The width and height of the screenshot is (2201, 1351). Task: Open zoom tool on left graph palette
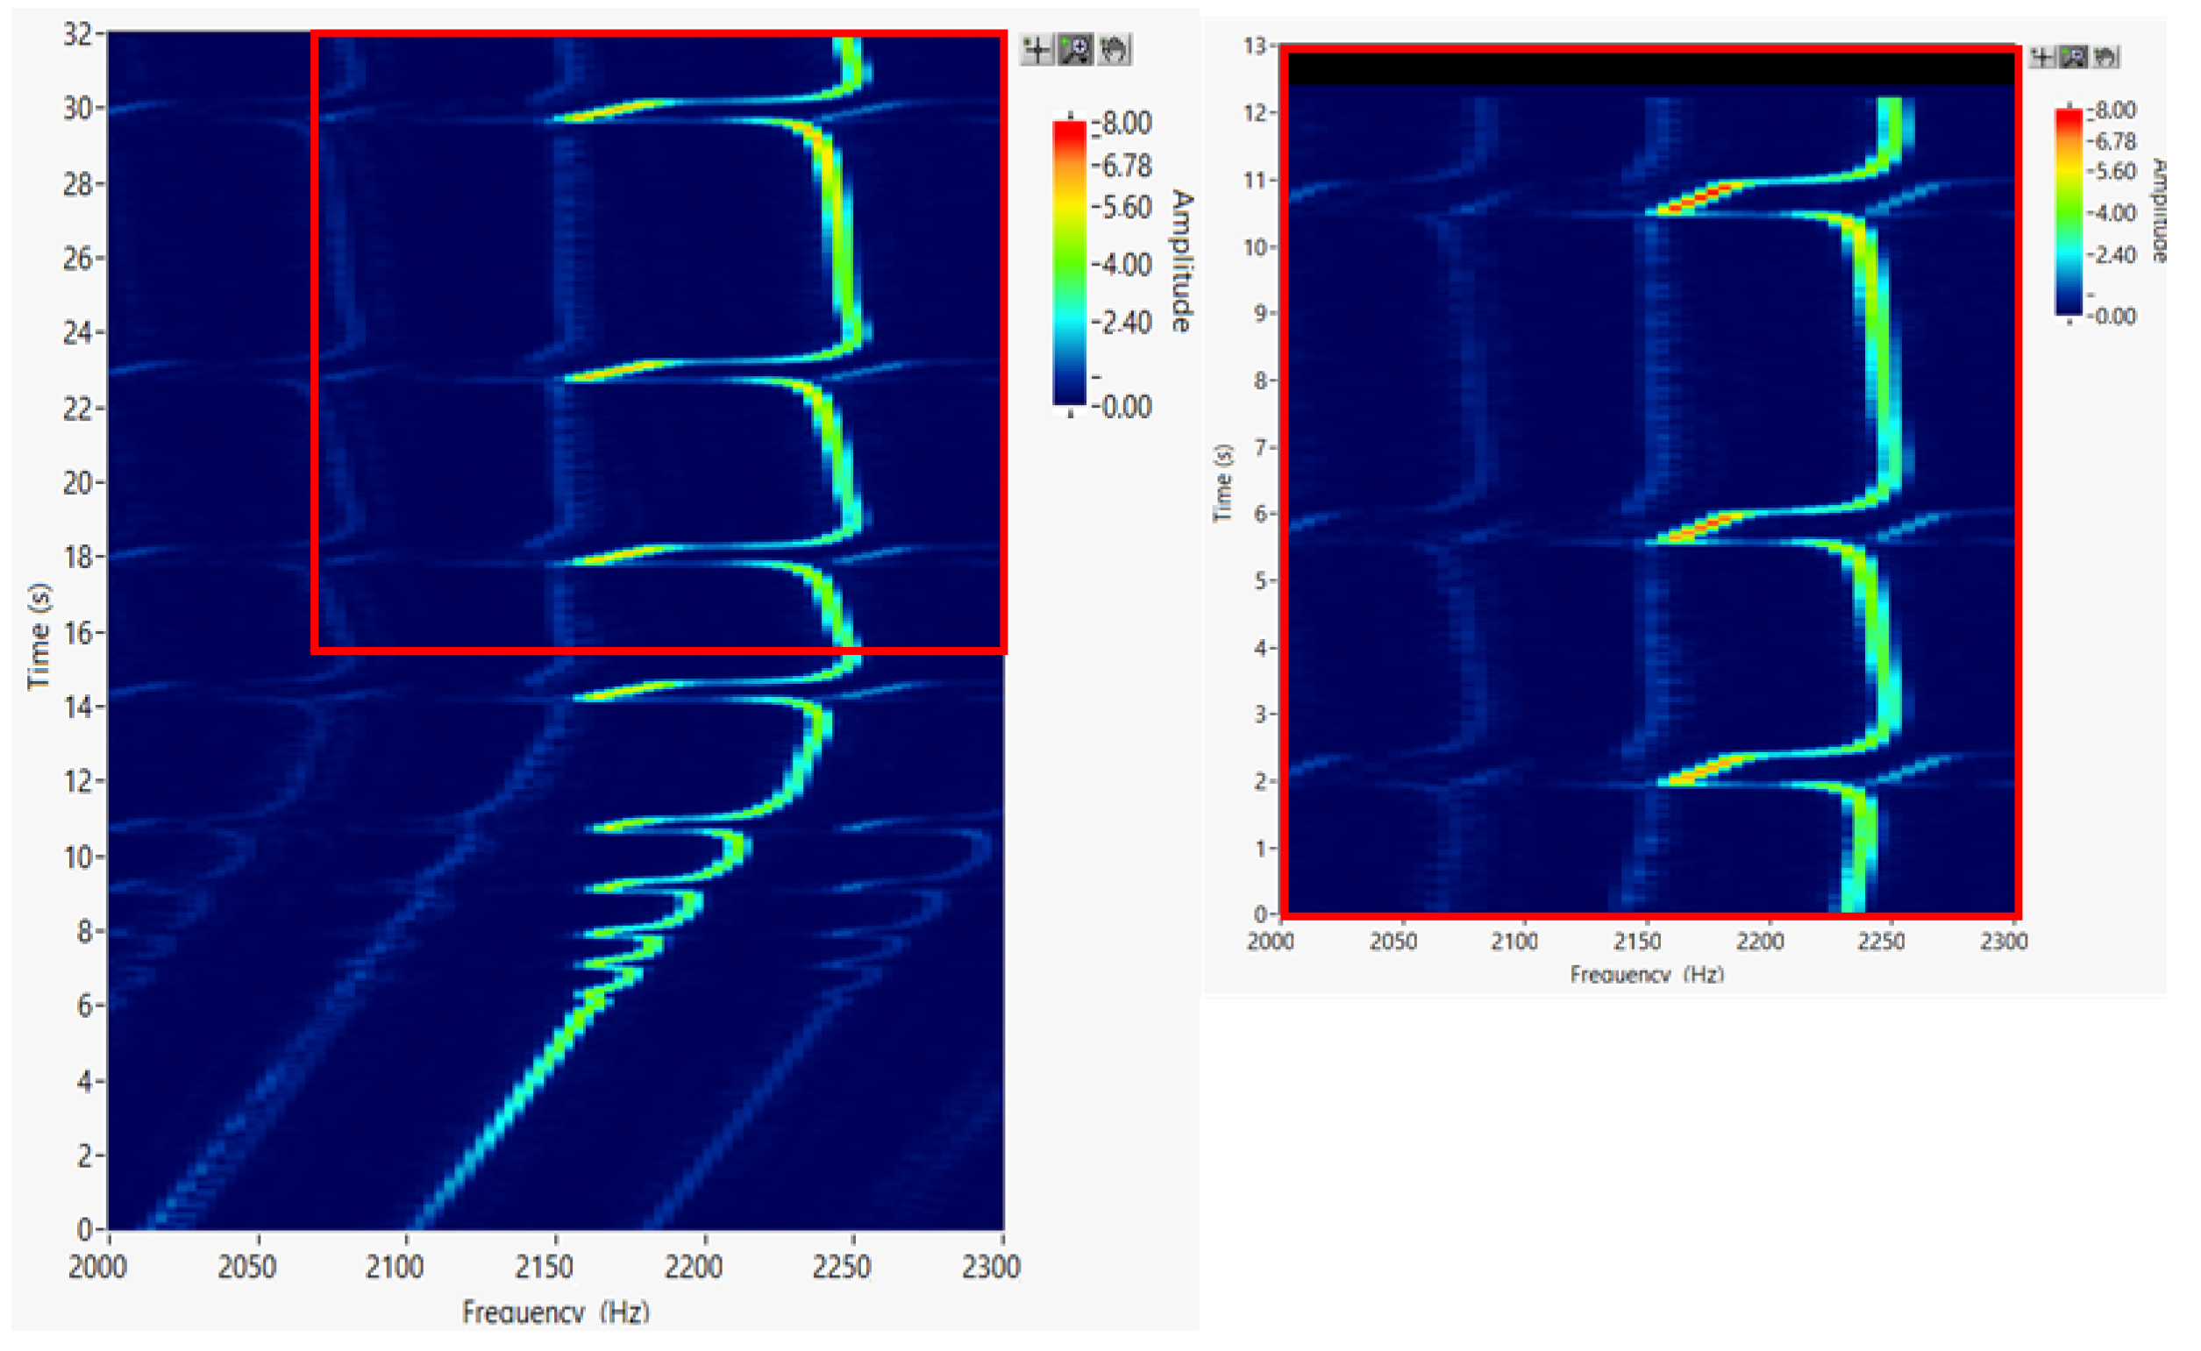pyautogui.click(x=1076, y=49)
